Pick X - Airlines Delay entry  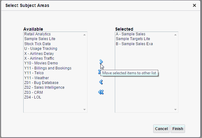[x=39, y=54]
